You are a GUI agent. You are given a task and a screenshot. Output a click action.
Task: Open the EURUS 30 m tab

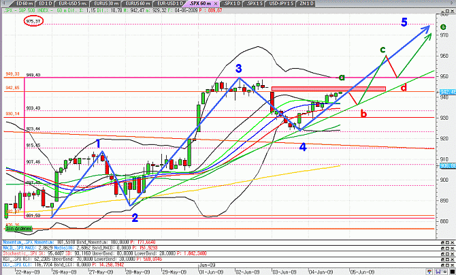point(104,3)
